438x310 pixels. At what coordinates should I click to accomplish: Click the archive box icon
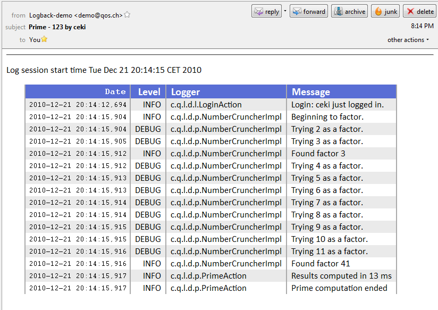click(338, 12)
